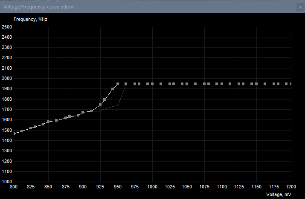Select the curve point at 950 mV on dotted line
Image resolution: width=305 pixels, height=199 pixels.
[118, 84]
